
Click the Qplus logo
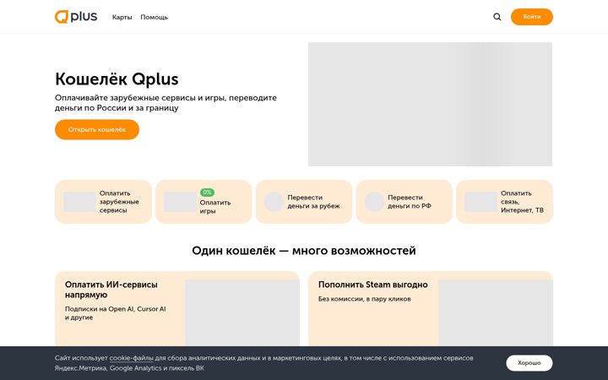point(76,17)
